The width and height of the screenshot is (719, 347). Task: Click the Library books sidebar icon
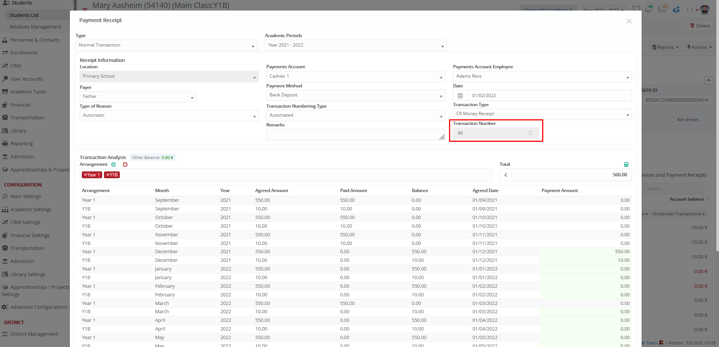pos(5,131)
